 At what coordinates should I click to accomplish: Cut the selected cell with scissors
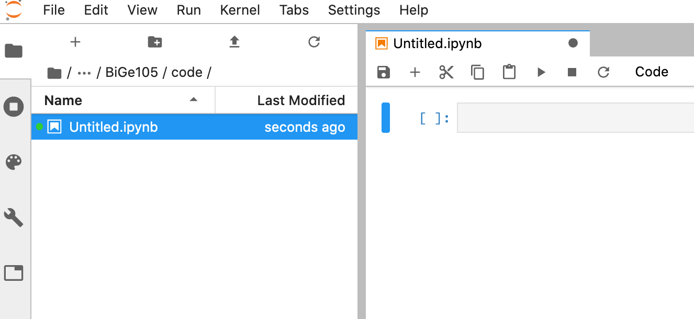tap(446, 72)
